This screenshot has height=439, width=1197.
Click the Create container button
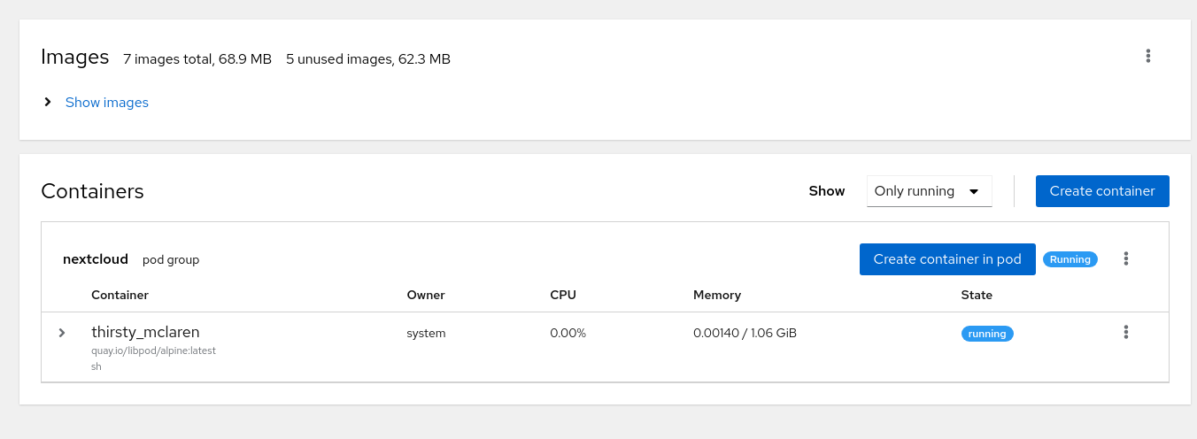1102,191
